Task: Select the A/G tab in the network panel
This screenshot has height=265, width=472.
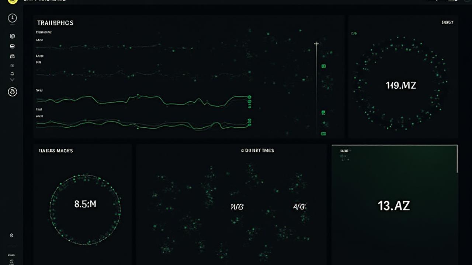Action: tap(299, 207)
